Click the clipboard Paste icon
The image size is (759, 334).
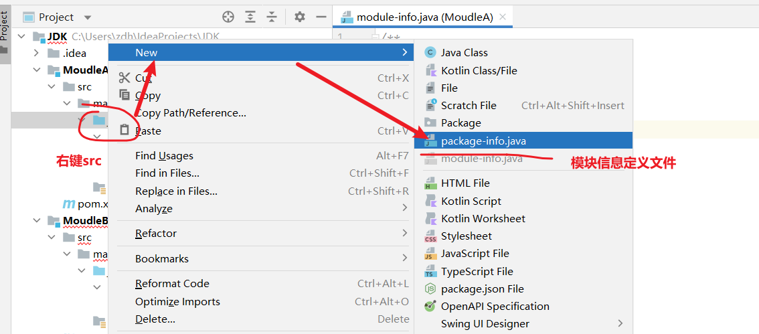pos(124,130)
